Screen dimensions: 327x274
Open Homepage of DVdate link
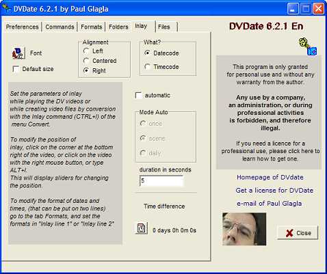click(270, 177)
